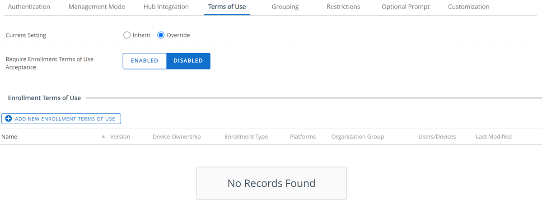Click the Version column header
Image resolution: width=542 pixels, height=204 pixels.
pos(120,136)
